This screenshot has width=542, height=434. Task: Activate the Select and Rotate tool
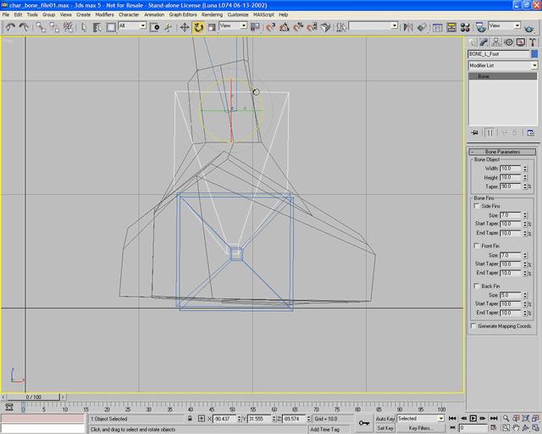[198, 26]
